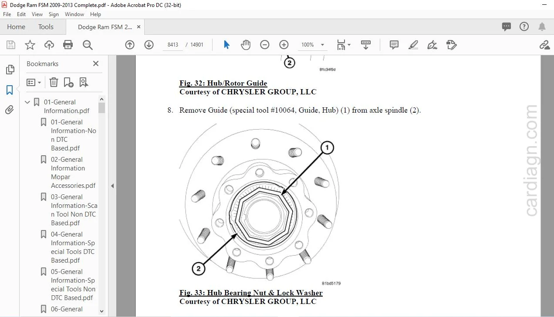Click the step 8 Remove Guide text
Viewport: 554px width, 317px height.
coord(300,110)
